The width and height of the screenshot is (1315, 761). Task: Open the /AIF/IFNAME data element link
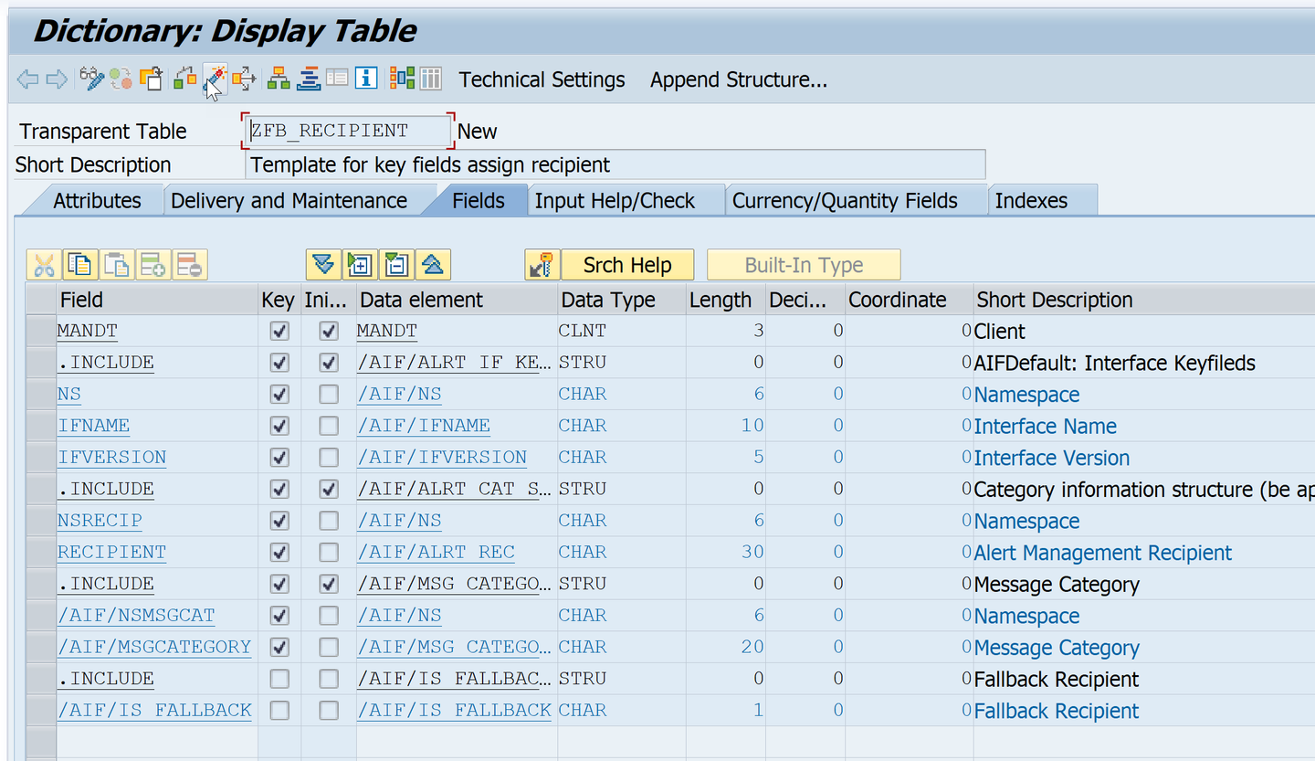pyautogui.click(x=424, y=426)
